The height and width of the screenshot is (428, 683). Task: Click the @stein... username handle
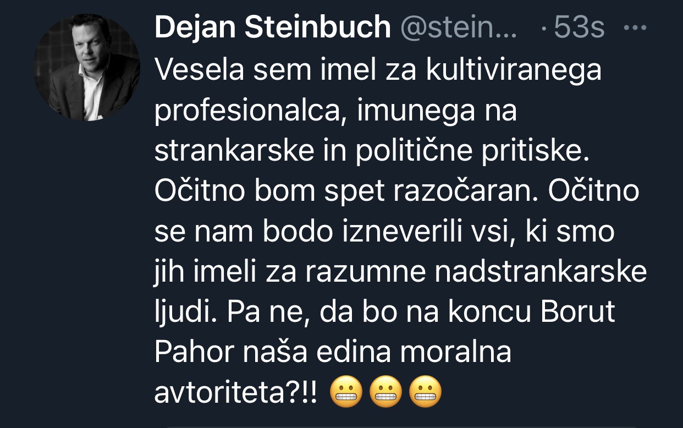coord(459,28)
